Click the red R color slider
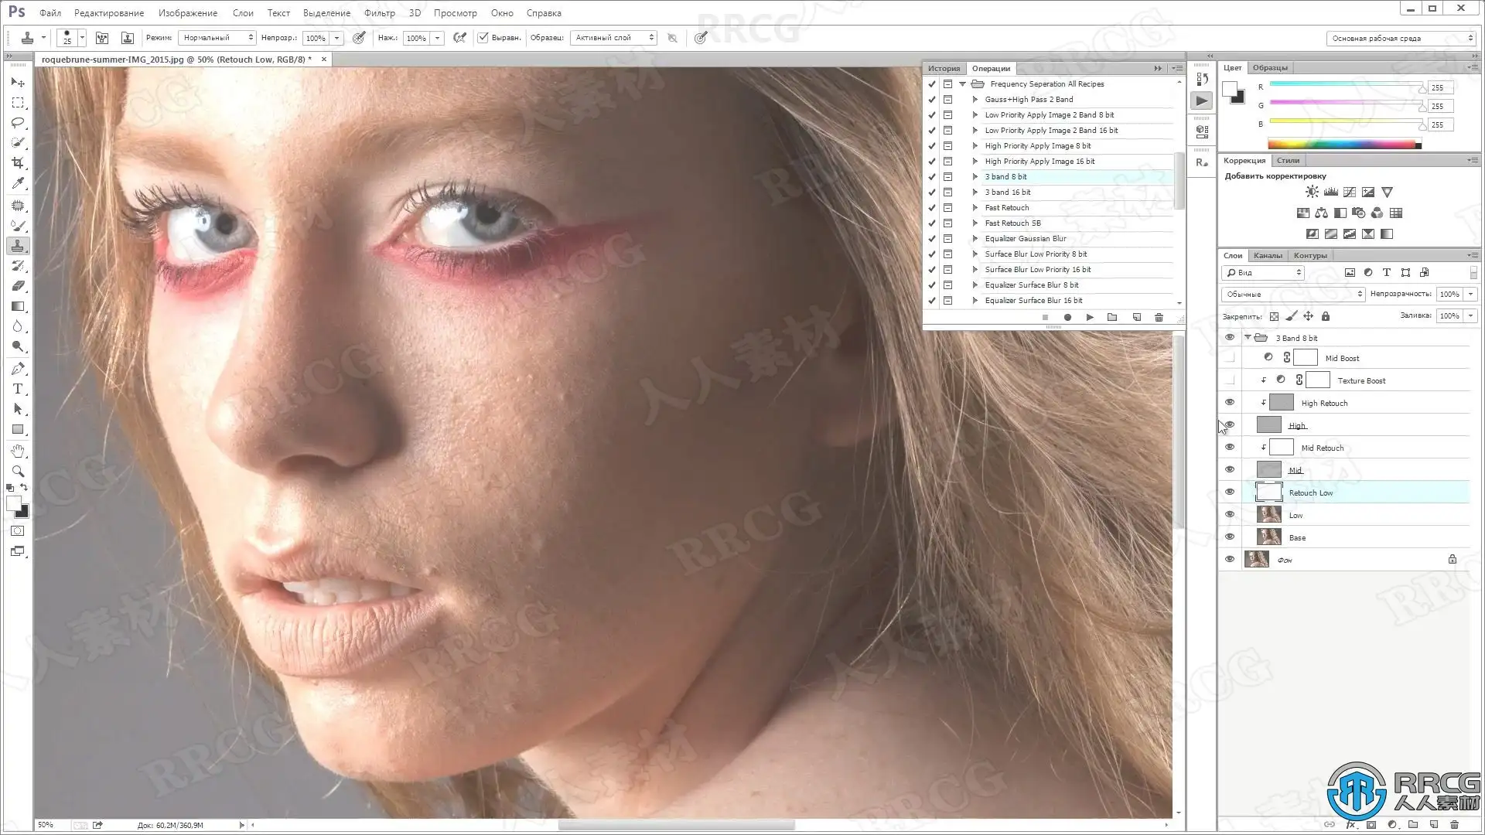1485x835 pixels. point(1346,84)
